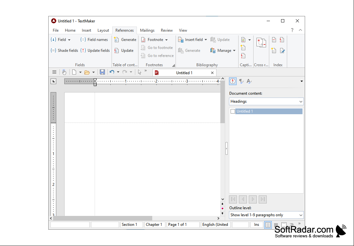Generate a table of contents
354x246 pixels.
(125, 40)
